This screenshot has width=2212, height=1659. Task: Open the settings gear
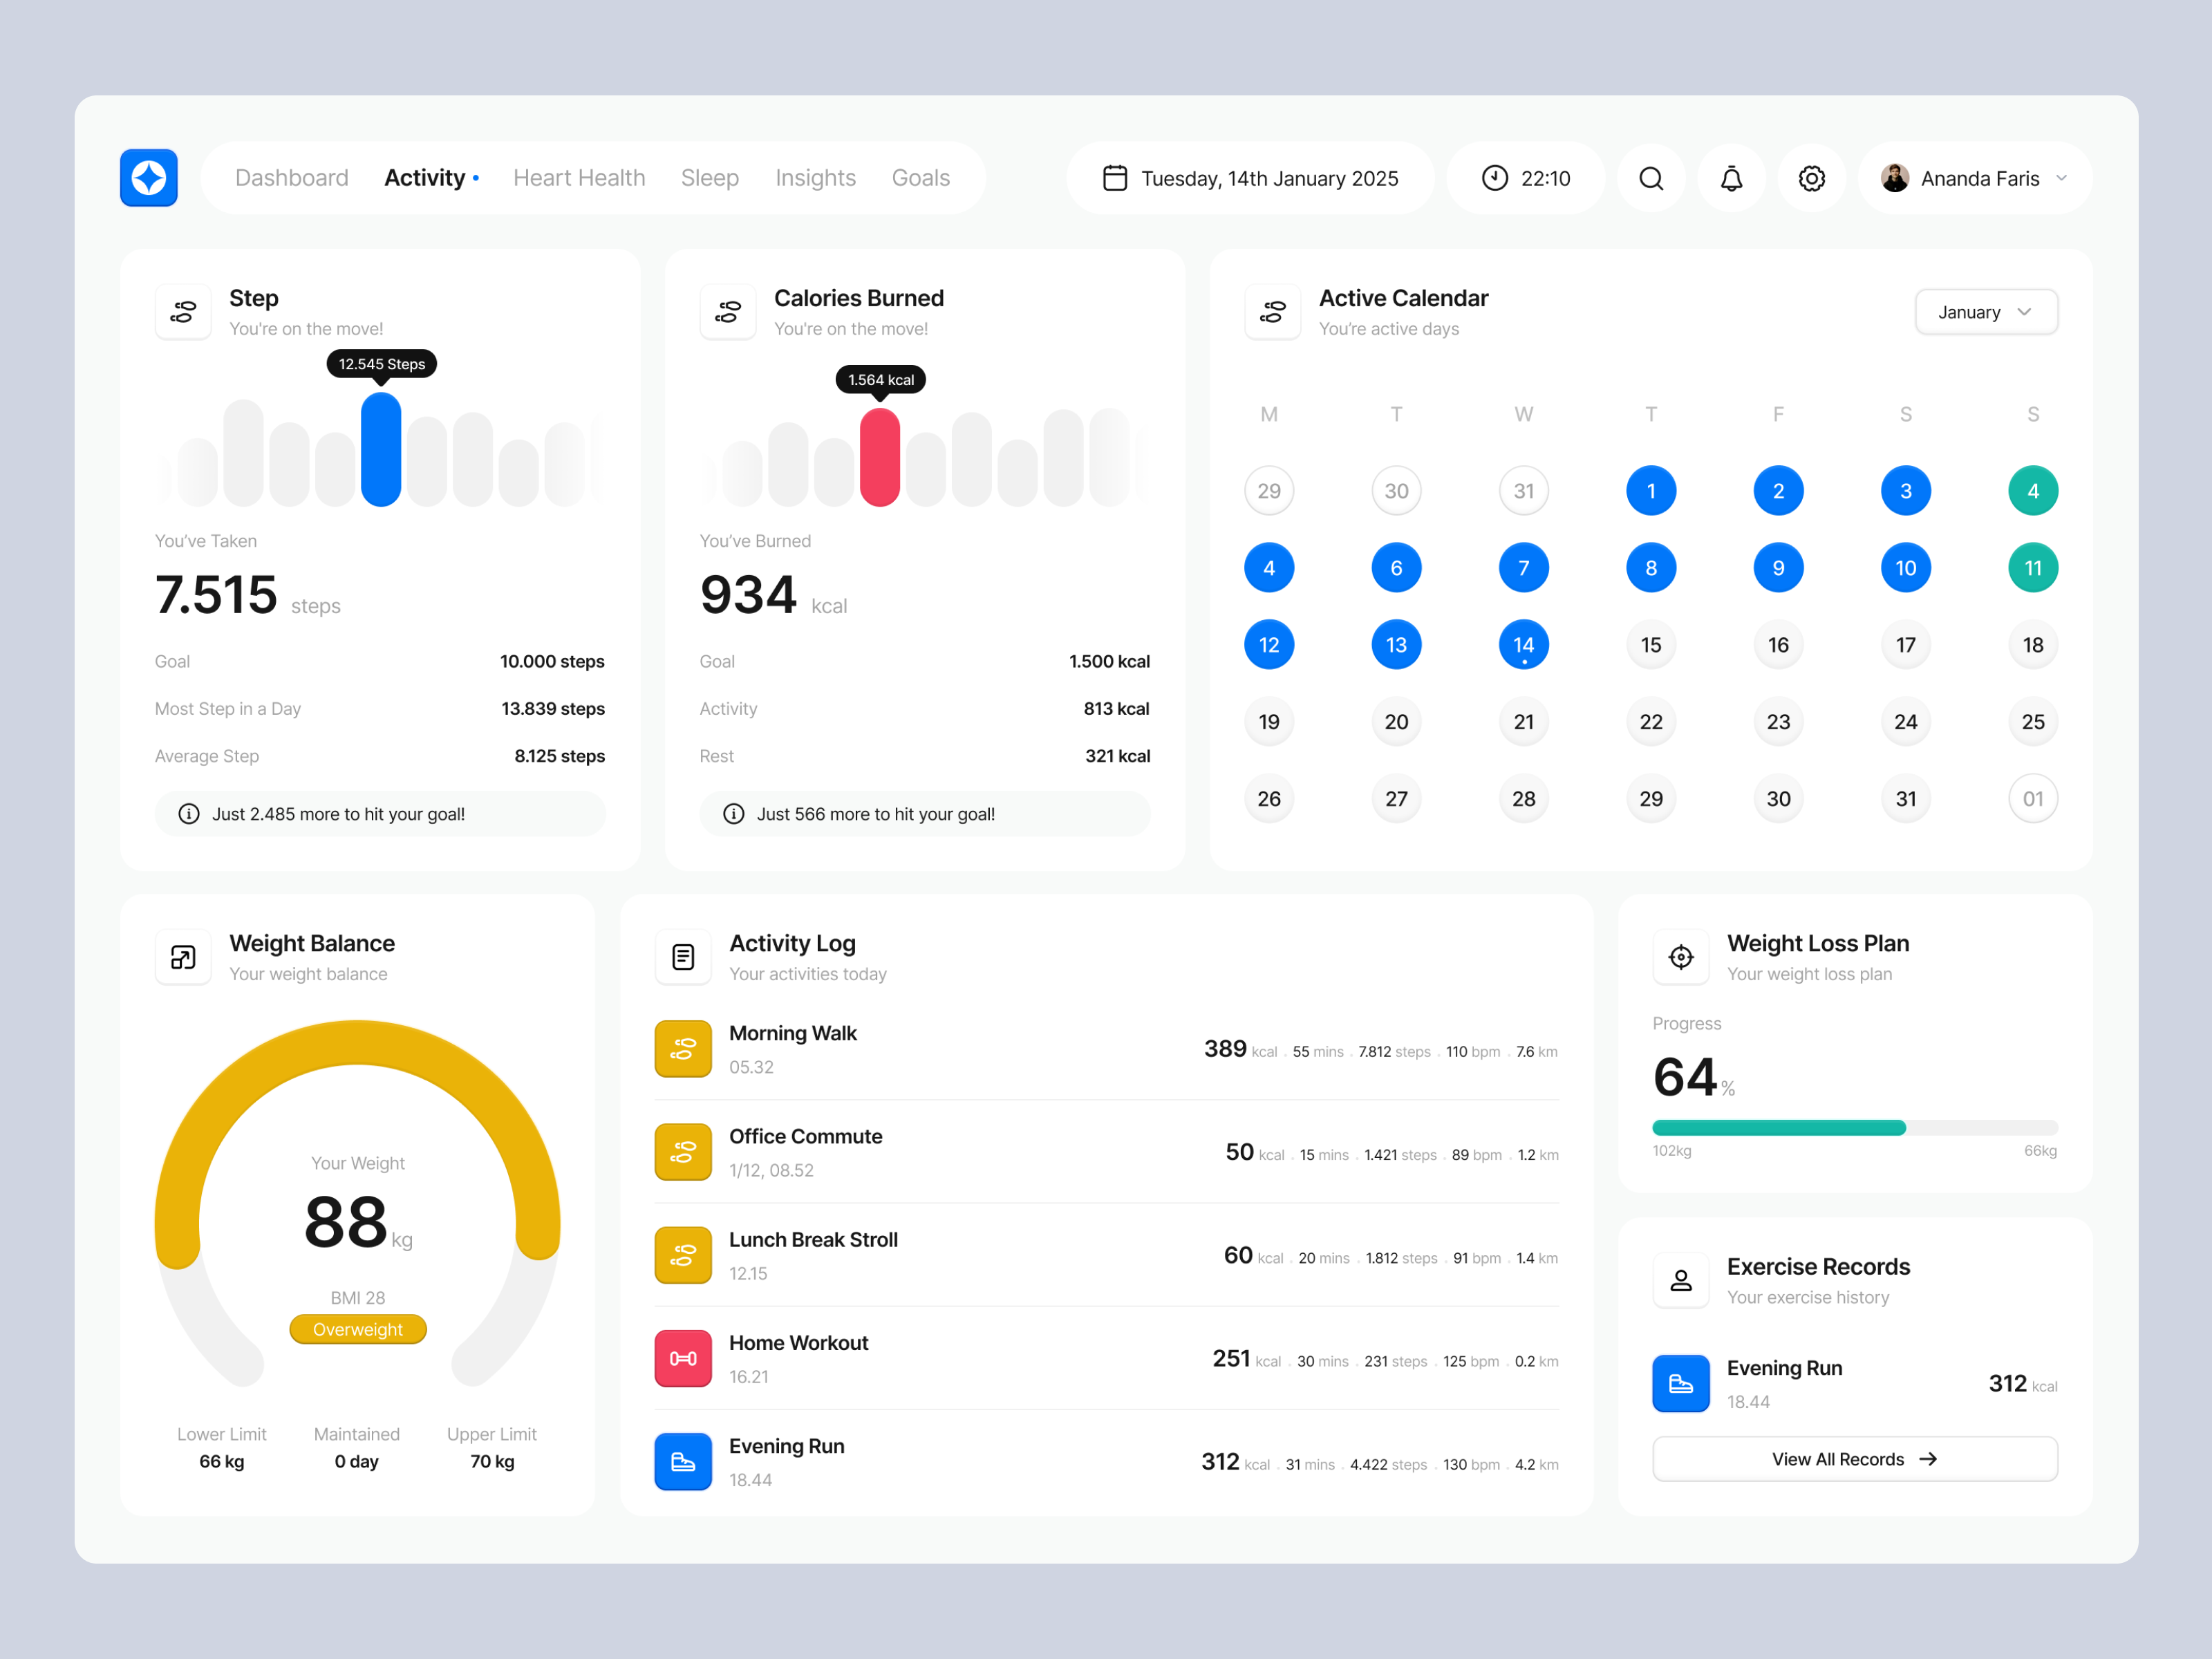1811,177
